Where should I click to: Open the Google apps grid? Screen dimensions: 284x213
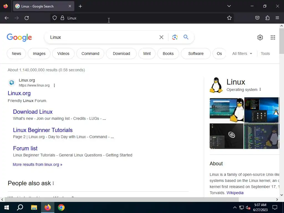pos(273,37)
